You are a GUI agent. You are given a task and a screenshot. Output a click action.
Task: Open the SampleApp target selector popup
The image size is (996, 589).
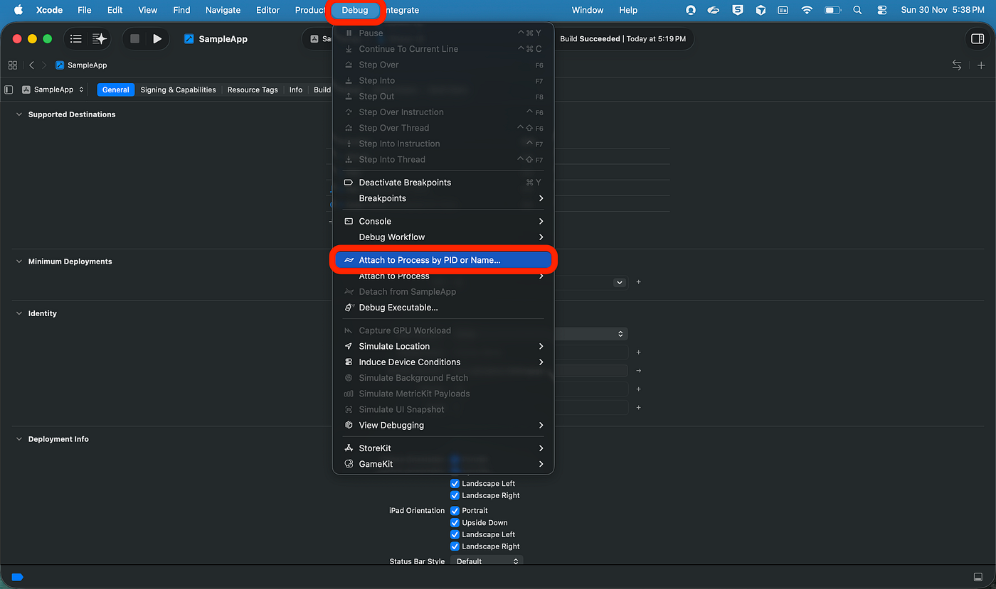(53, 90)
